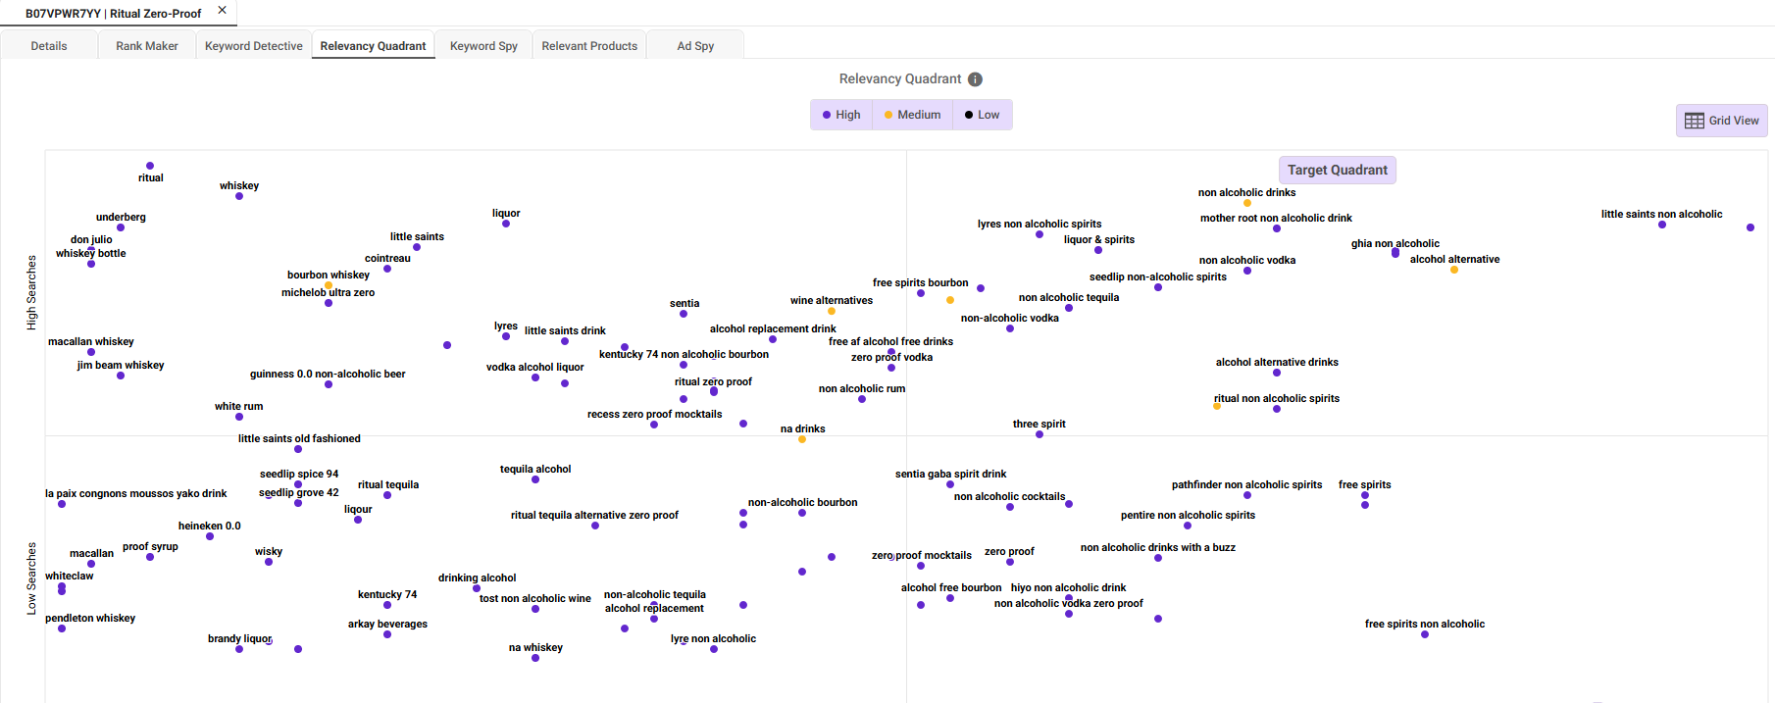Go to the Keyword Spy tab

(483, 46)
